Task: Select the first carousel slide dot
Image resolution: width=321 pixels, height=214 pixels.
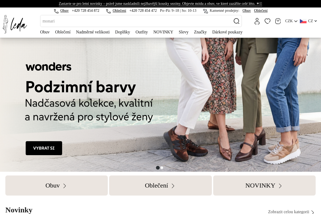Action: click(x=158, y=168)
